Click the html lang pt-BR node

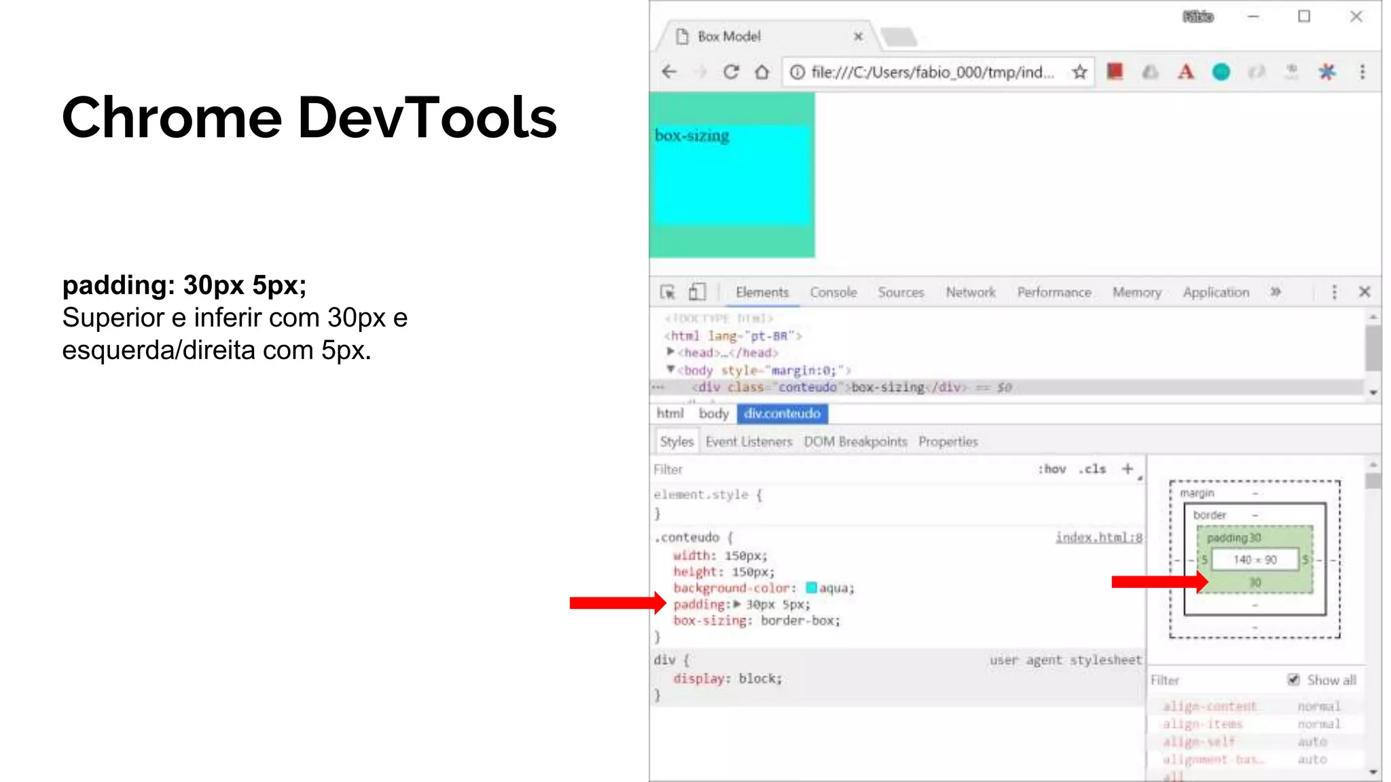point(733,336)
